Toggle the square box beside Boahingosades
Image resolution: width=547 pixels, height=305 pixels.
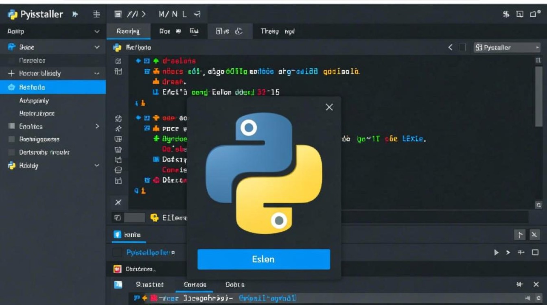11,139
